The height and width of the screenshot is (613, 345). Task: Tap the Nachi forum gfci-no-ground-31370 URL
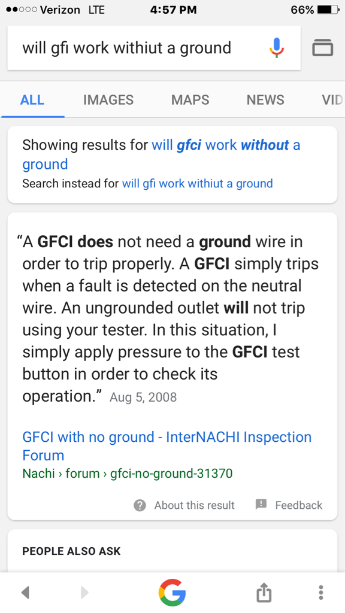tap(128, 474)
